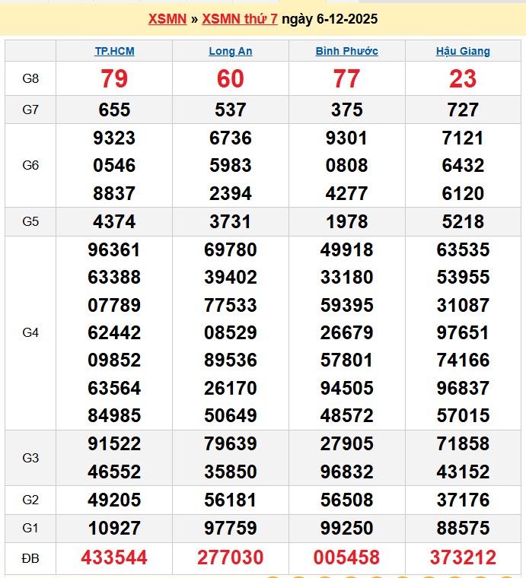Image resolution: width=526 pixels, height=578 pixels.
Task: Click the red G8 number 23
Action: point(463,78)
